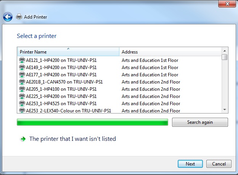Select printer icon for AE225_1-HP4200
Viewport: 238px width, 175px height.
click(22, 96)
